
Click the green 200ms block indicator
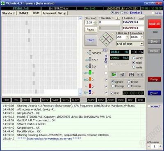[x=90, y=73]
